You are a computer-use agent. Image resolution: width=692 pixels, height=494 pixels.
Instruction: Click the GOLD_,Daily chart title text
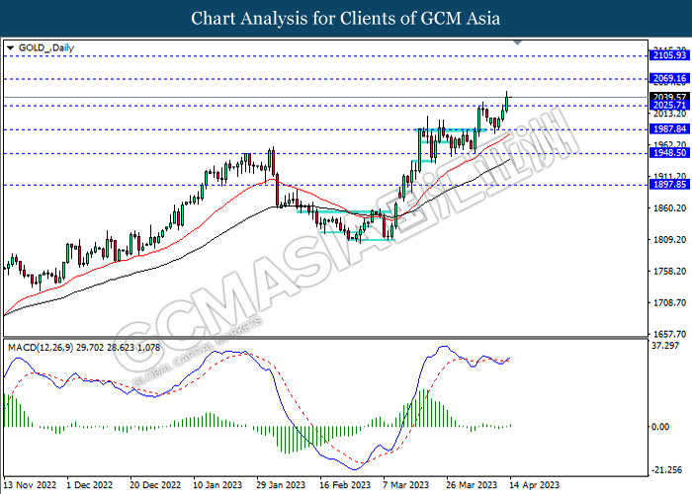[x=46, y=48]
